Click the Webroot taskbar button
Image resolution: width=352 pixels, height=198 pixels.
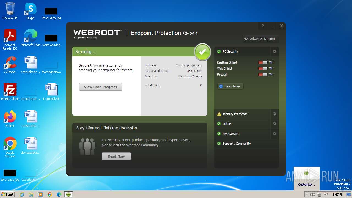(x=68, y=194)
